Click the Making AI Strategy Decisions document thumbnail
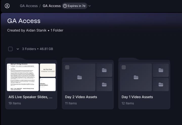Image resolution: width=182 pixels, height=125 pixels. (x=23, y=77)
